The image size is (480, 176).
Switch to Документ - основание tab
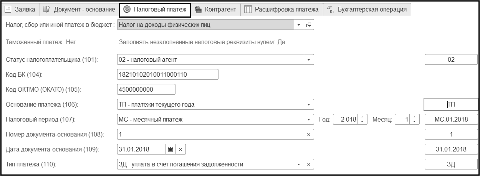(79, 9)
